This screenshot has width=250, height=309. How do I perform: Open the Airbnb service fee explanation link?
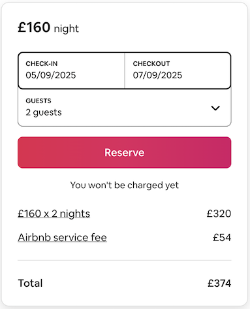63,237
